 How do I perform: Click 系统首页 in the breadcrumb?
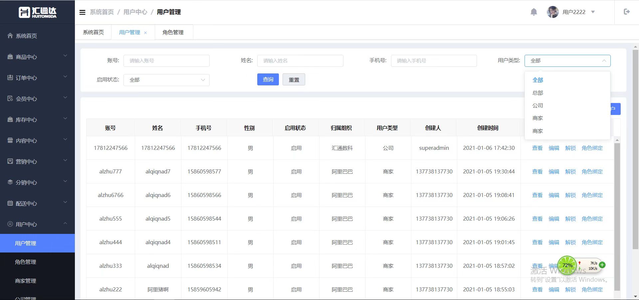pyautogui.click(x=102, y=12)
